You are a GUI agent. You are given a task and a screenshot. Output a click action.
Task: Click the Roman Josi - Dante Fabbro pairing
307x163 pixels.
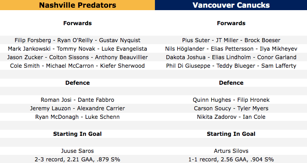(77, 100)
